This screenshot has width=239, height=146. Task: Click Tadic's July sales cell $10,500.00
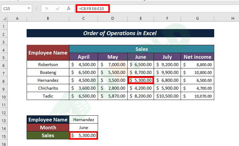[x=167, y=96]
